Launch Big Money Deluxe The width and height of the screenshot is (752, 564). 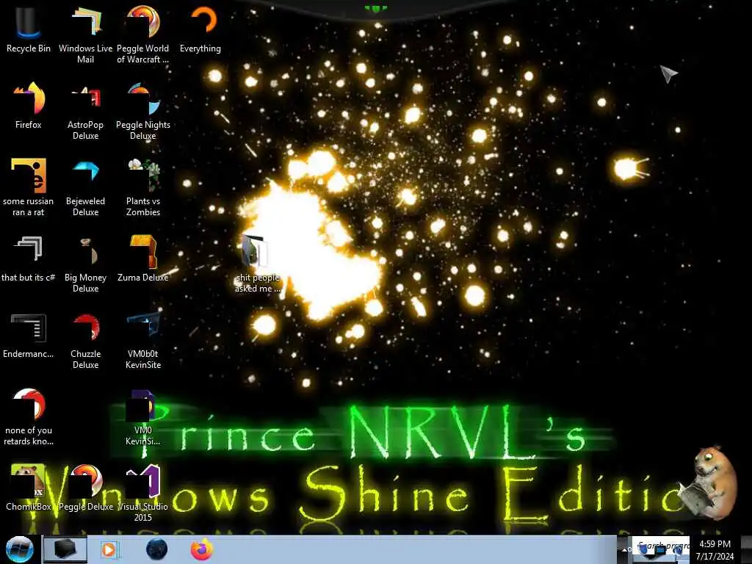pyautogui.click(x=85, y=264)
